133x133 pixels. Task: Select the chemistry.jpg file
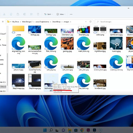click(84, 31)
